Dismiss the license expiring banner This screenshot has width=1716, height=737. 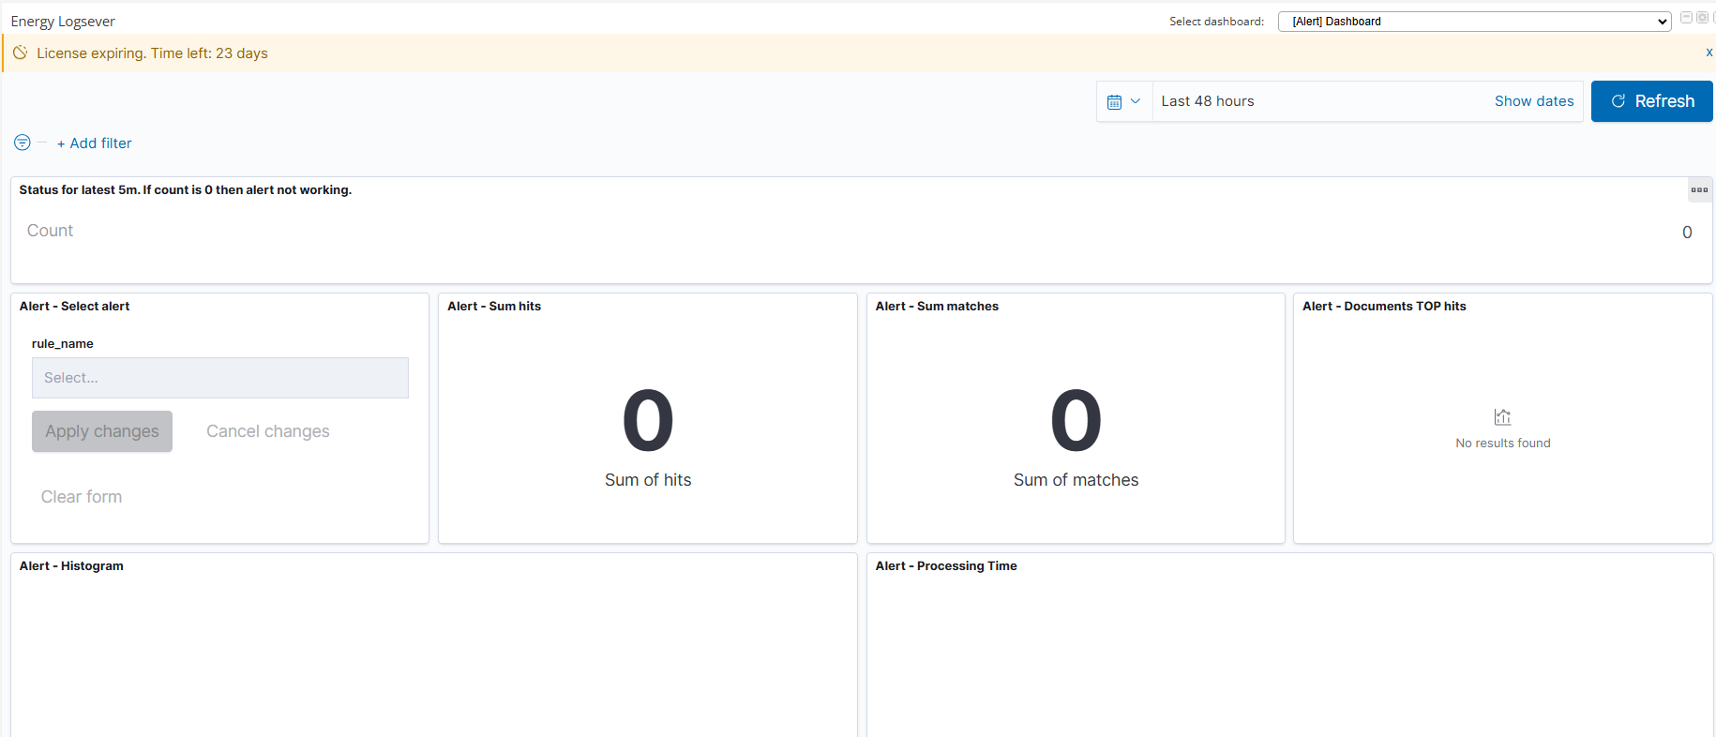pyautogui.click(x=1708, y=53)
